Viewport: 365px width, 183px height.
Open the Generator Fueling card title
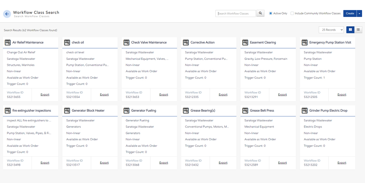144,110
